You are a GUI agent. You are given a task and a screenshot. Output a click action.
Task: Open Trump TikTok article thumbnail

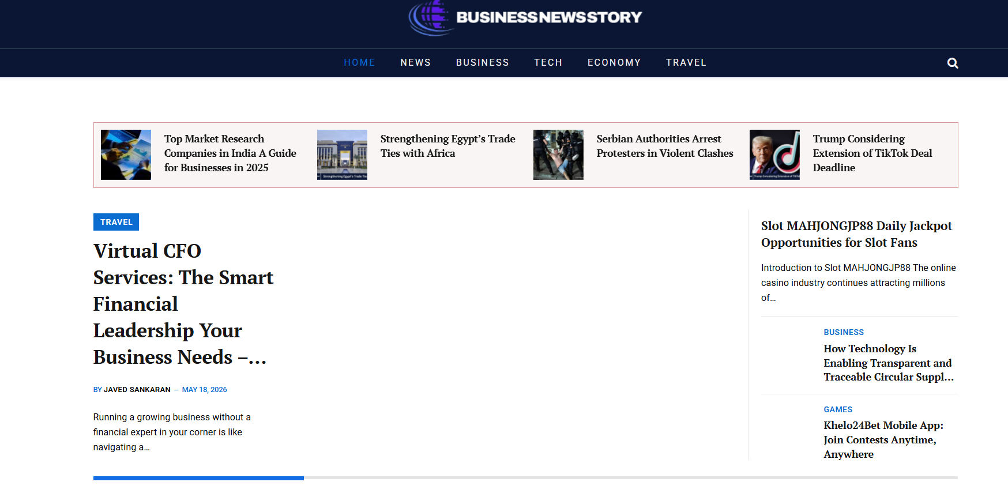pyautogui.click(x=774, y=155)
